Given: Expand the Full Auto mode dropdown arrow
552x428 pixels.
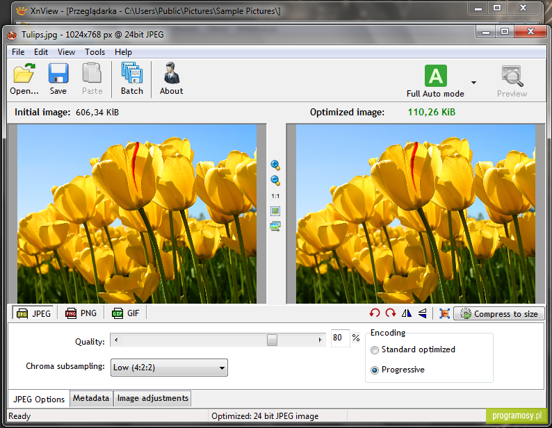Looking at the screenshot, I should click(x=474, y=83).
